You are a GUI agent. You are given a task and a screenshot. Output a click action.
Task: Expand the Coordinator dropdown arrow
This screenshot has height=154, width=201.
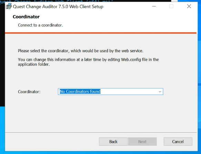(160, 91)
